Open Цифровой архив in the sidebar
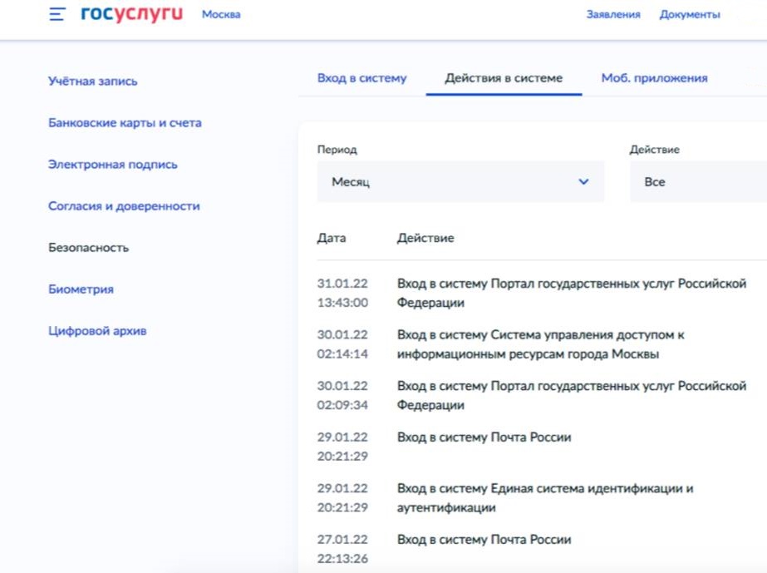 [x=97, y=331]
